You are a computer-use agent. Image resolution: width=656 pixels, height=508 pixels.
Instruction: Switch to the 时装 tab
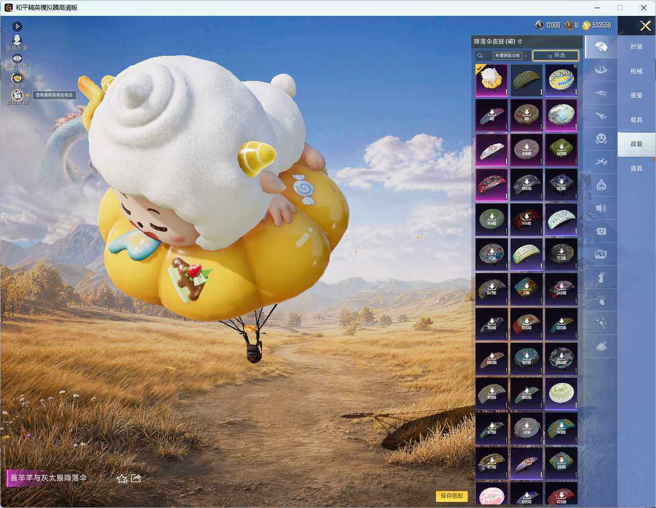[x=636, y=47]
